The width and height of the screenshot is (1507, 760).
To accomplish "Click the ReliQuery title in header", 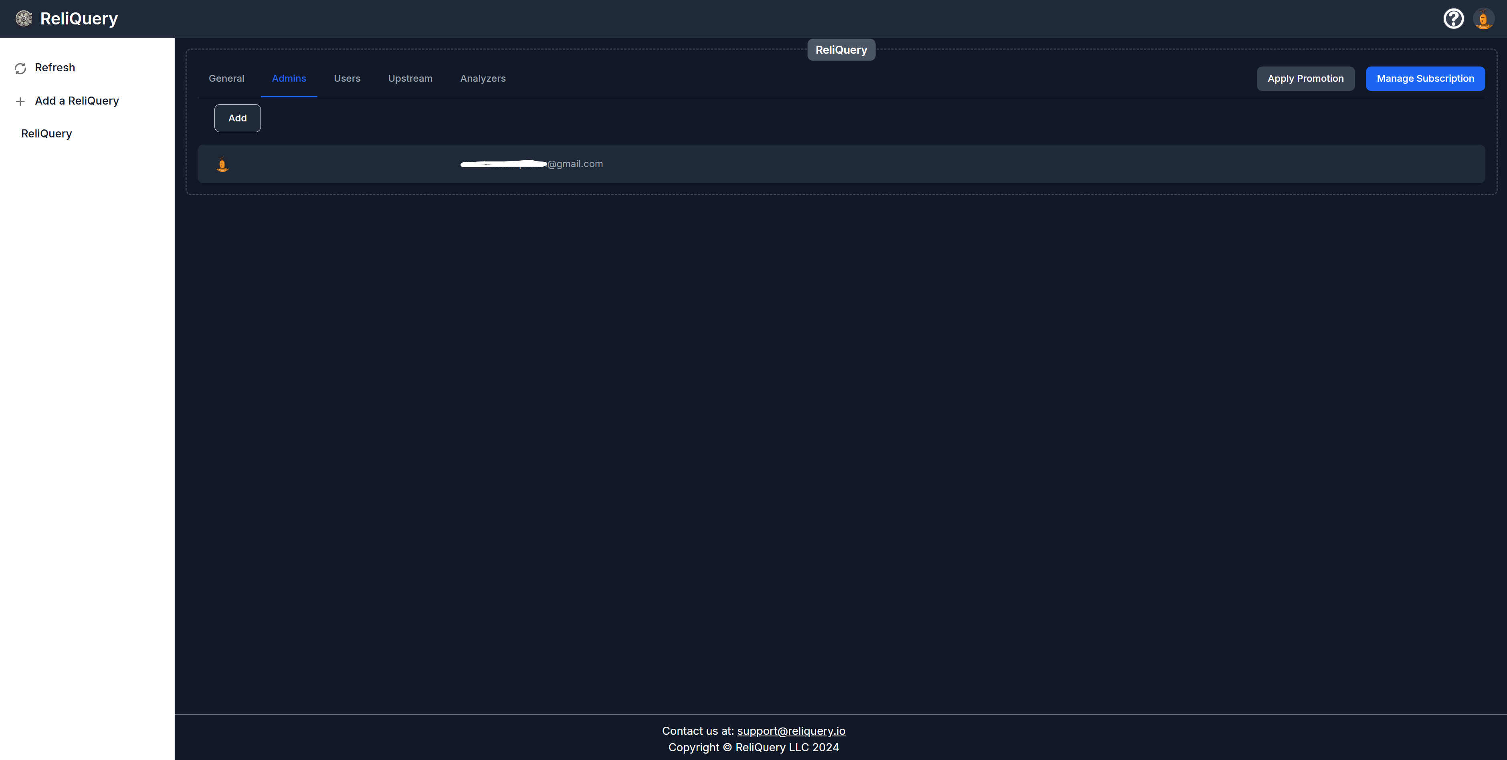I will 79,19.
